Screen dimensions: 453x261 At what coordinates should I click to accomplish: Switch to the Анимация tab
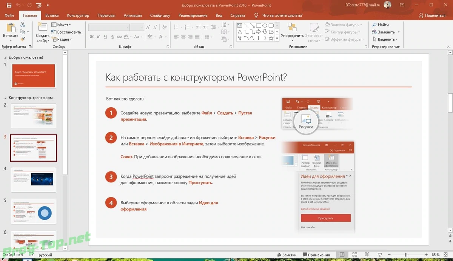133,15
